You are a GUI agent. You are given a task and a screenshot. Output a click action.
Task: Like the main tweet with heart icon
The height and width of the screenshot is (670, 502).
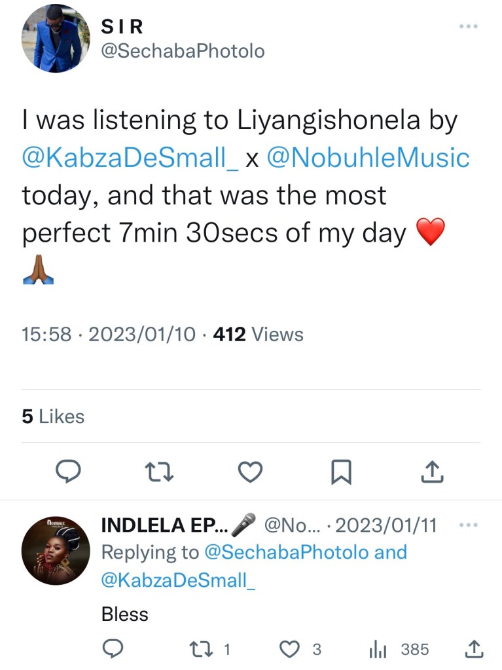(249, 472)
